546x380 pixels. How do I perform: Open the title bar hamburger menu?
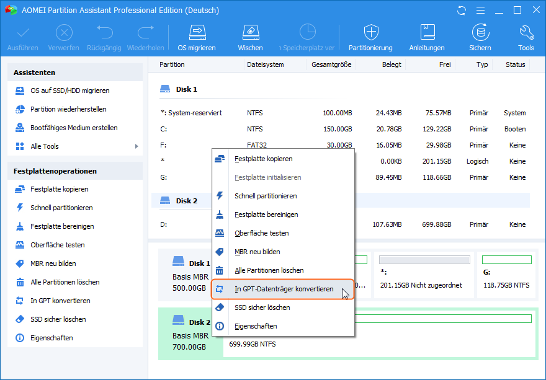pos(480,11)
